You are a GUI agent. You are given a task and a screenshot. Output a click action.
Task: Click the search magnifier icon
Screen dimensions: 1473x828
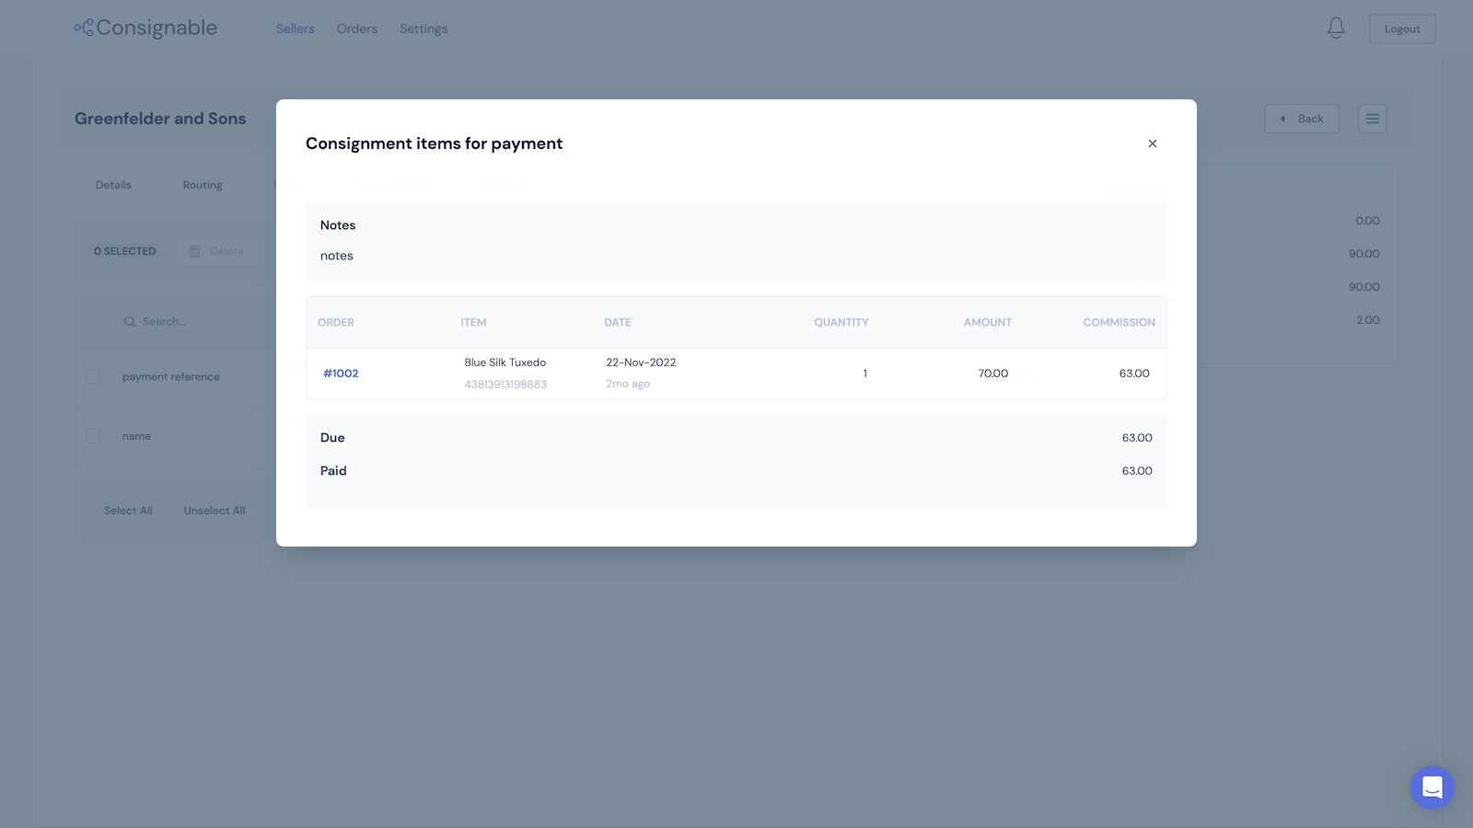tap(130, 321)
